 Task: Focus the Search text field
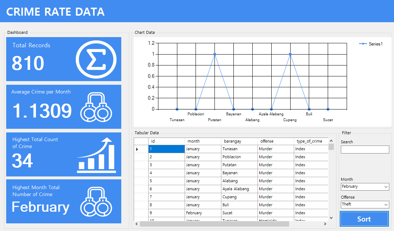coord(365,150)
